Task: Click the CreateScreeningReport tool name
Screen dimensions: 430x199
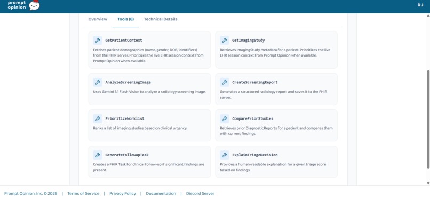Action: 255,82
